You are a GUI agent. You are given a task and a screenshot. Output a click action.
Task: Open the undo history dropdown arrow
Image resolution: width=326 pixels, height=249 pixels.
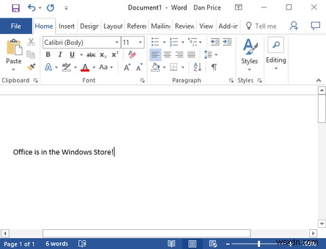click(40, 8)
